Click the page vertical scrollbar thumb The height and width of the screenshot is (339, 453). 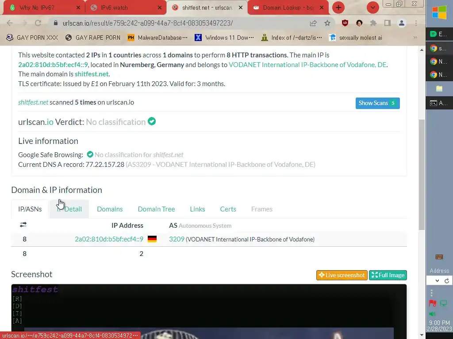pyautogui.click(x=422, y=174)
